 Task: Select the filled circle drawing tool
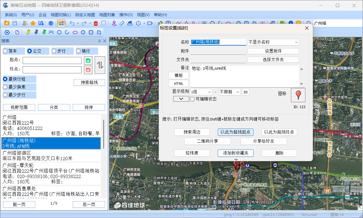pos(83,32)
